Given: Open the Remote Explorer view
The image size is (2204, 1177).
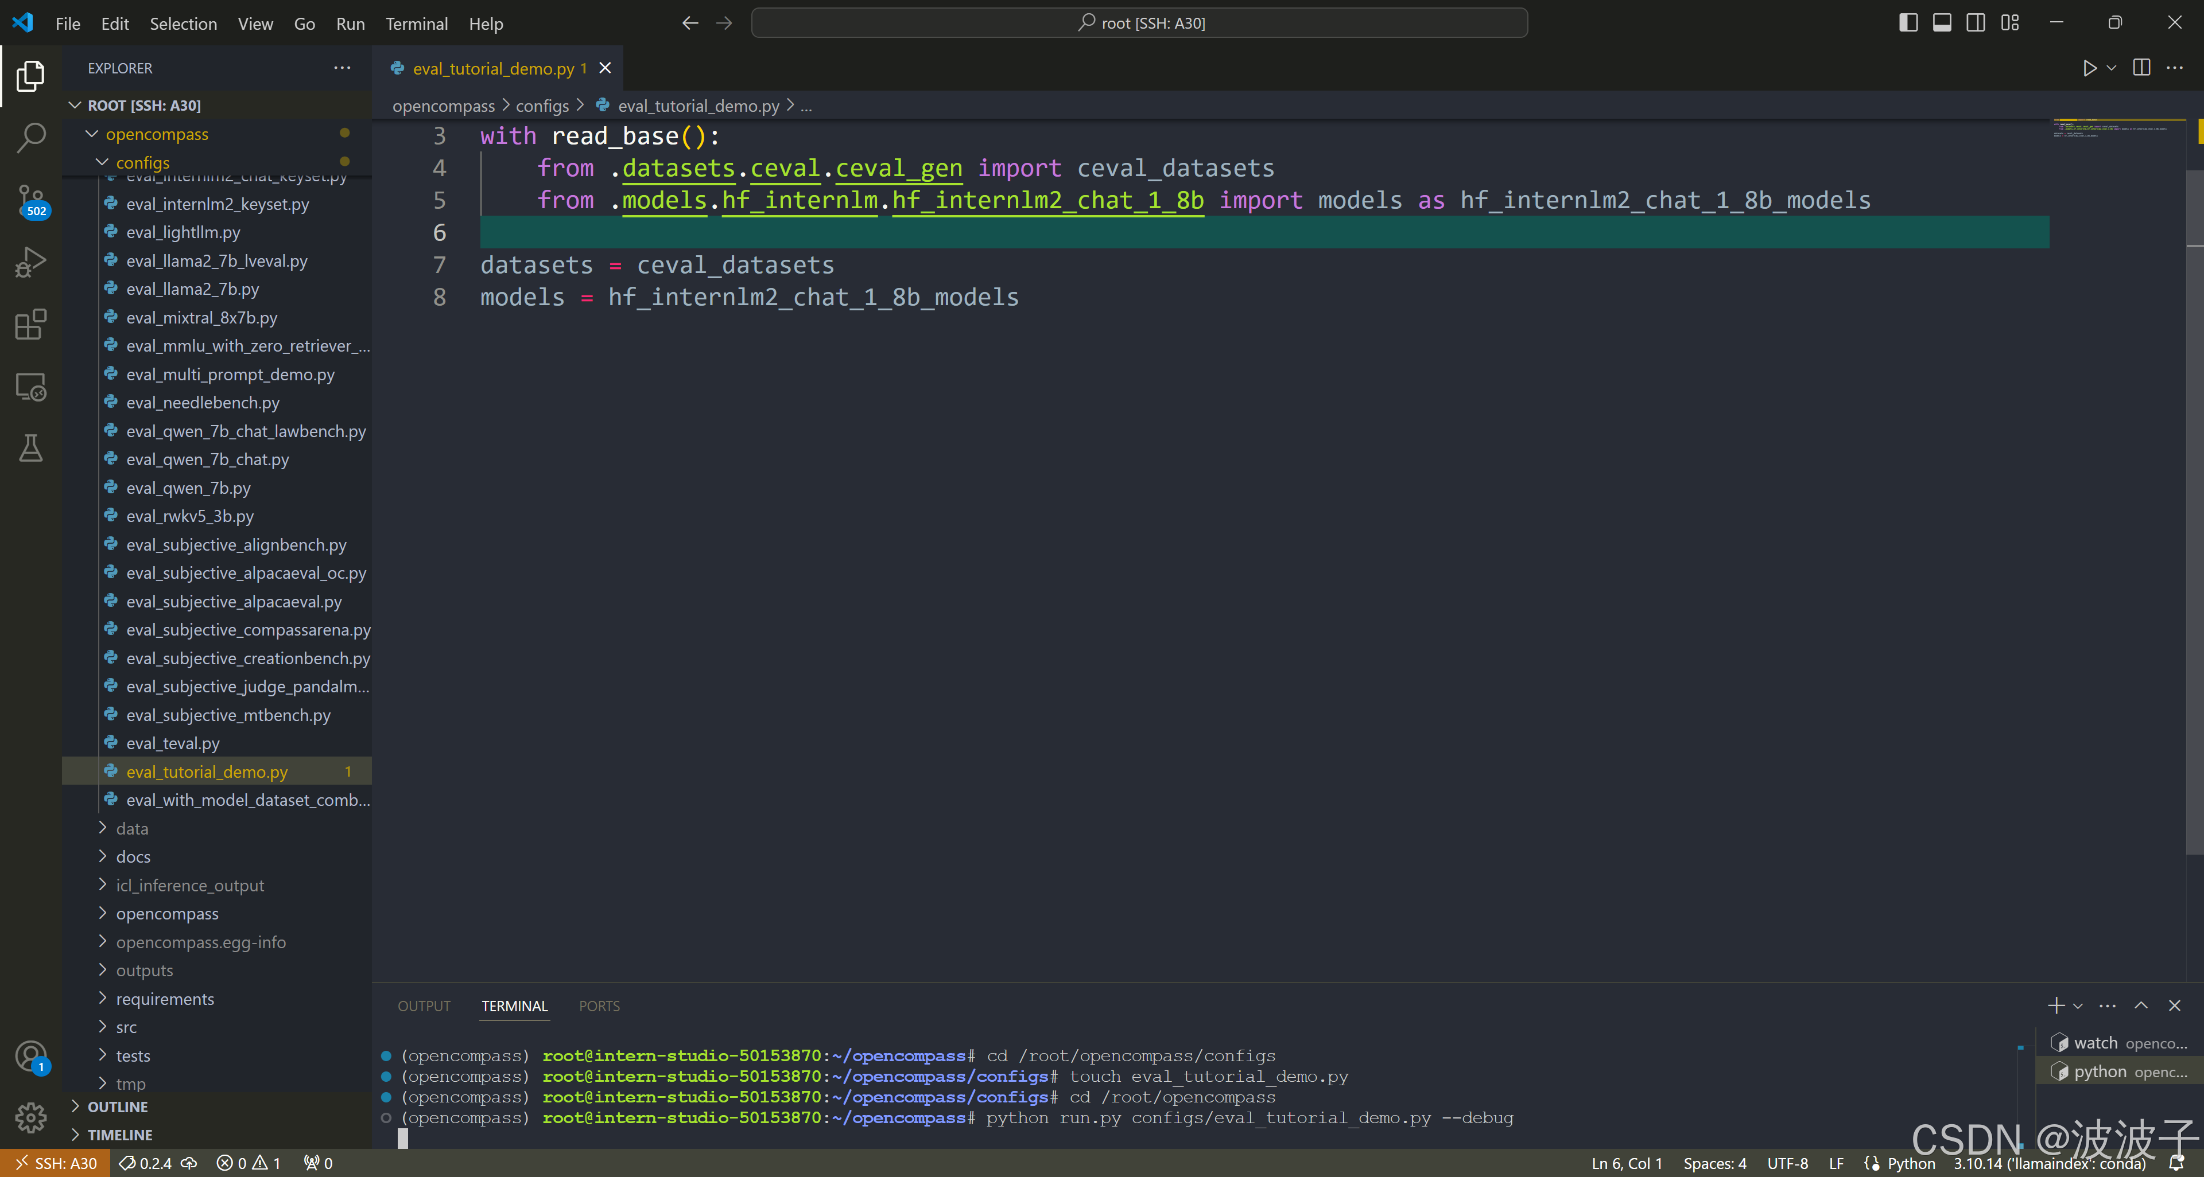Looking at the screenshot, I should click(31, 387).
